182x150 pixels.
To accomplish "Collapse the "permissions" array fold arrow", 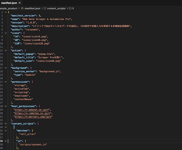I will [x=6, y=82].
